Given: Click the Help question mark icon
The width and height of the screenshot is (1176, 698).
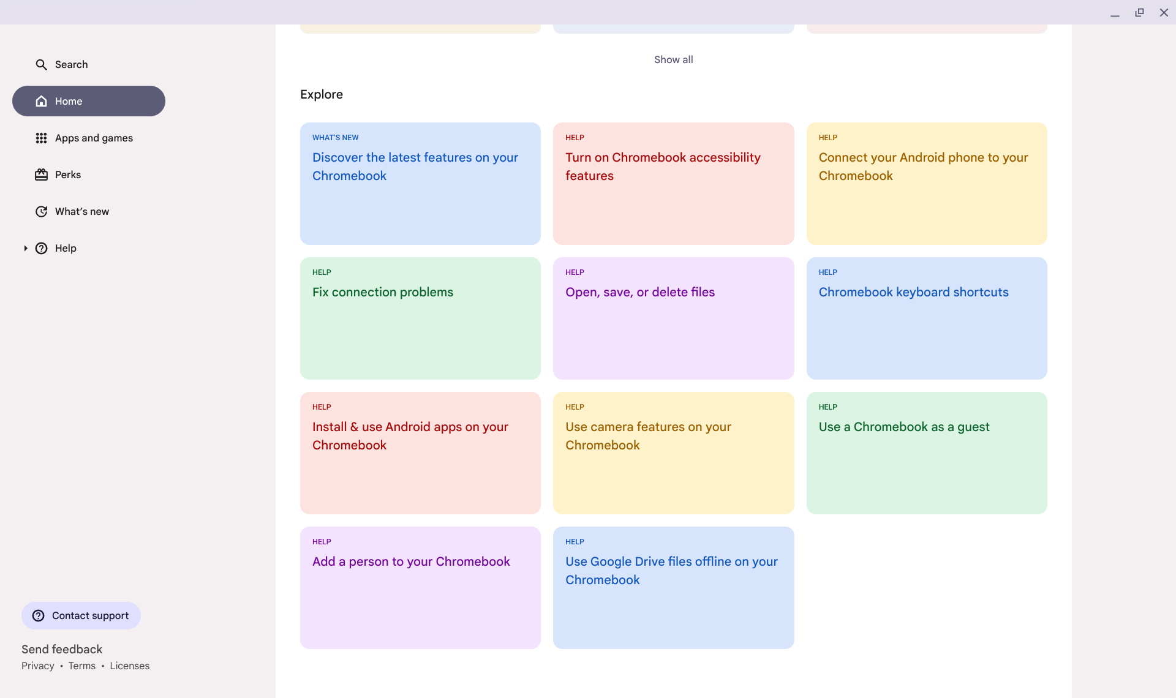Looking at the screenshot, I should (x=41, y=248).
